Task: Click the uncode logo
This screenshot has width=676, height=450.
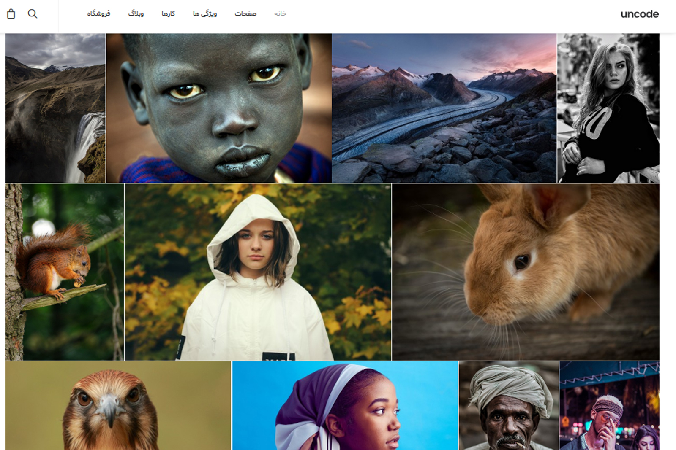Action: (639, 14)
